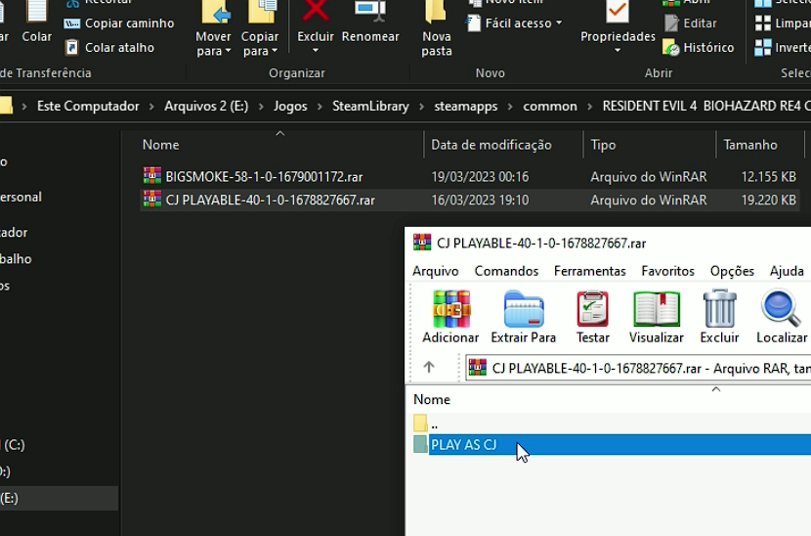Open the Favoritos menu
The width and height of the screenshot is (811, 536).
[x=667, y=271]
